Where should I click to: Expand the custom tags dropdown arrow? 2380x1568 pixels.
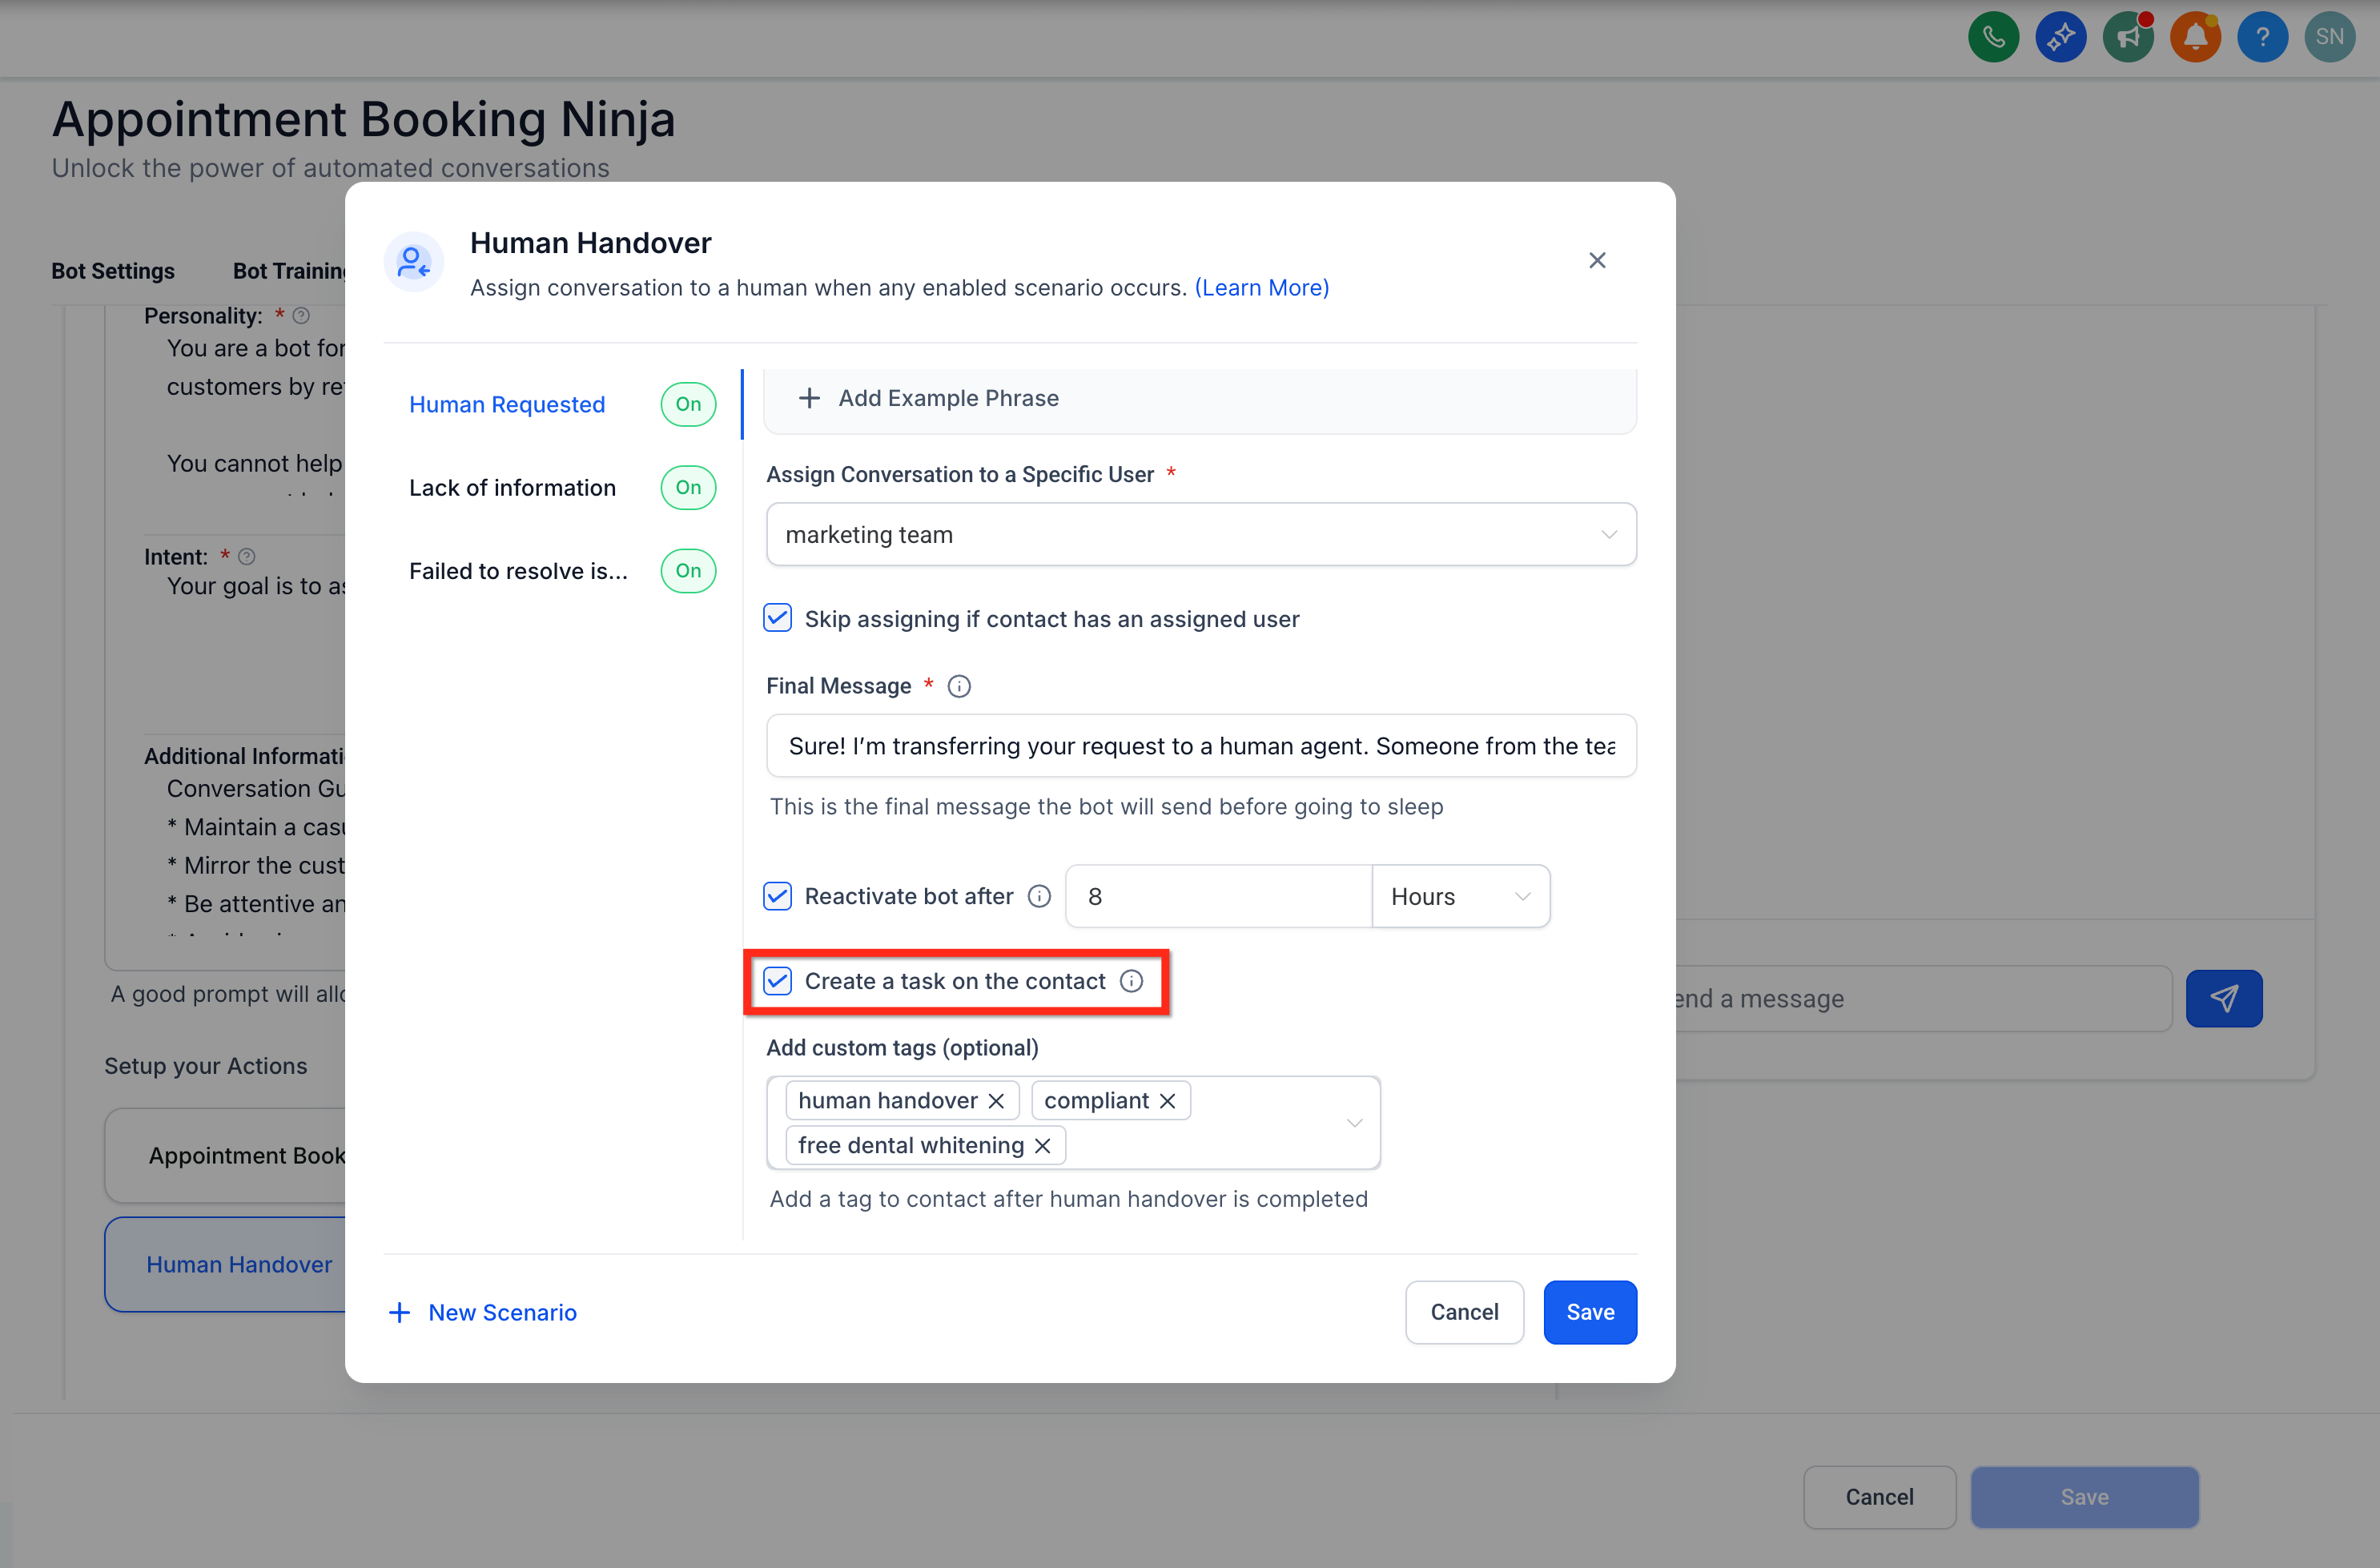1354,1123
